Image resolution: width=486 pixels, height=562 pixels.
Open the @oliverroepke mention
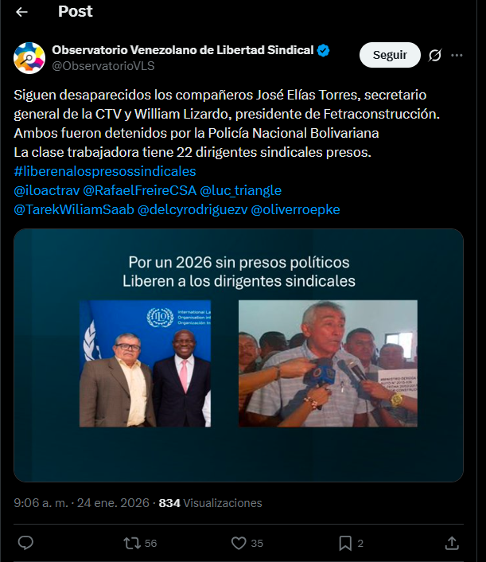point(295,211)
